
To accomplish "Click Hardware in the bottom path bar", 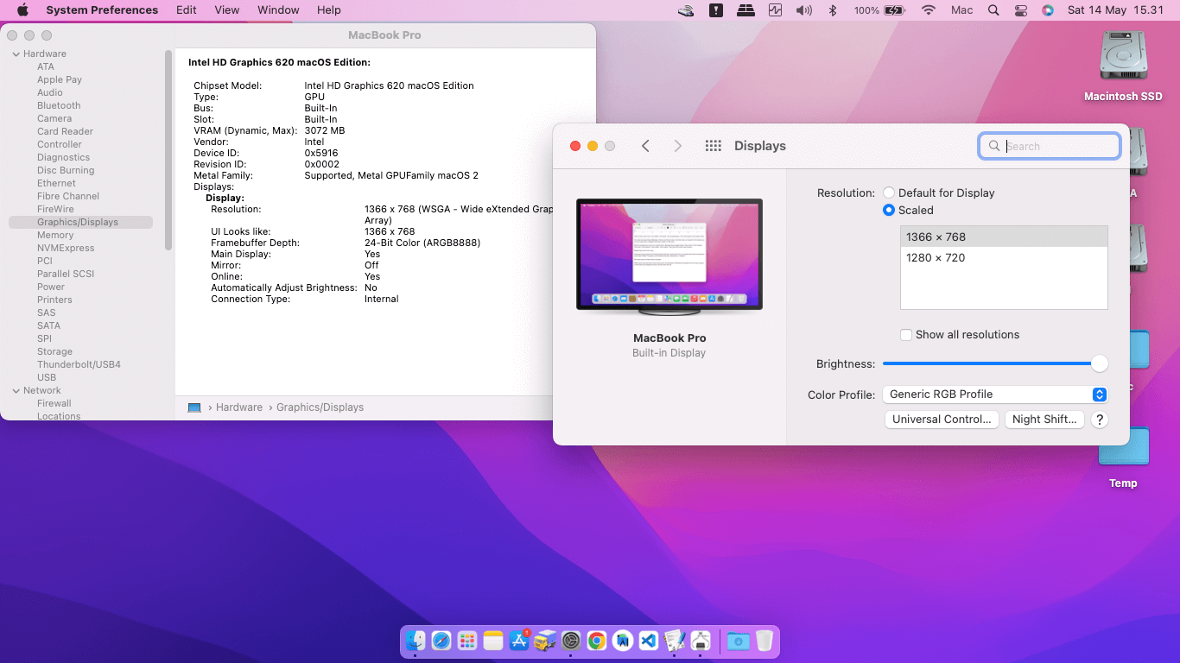I will [239, 407].
